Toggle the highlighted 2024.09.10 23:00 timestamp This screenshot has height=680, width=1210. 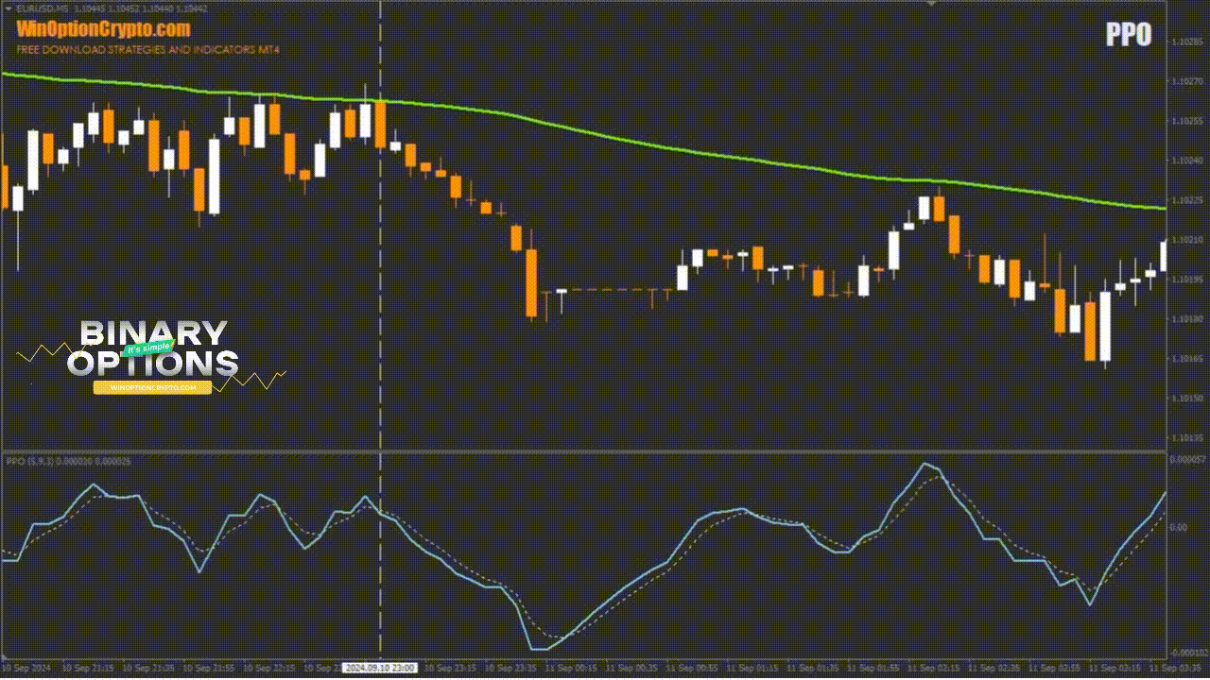(x=381, y=668)
